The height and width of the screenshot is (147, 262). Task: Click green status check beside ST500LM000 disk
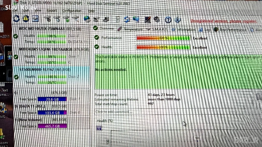16,77
